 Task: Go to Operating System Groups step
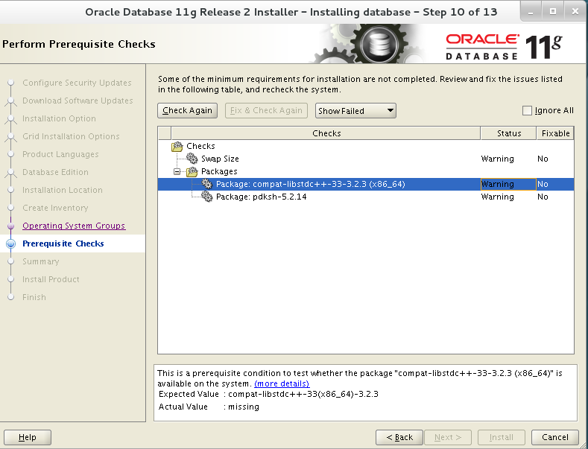click(x=74, y=226)
